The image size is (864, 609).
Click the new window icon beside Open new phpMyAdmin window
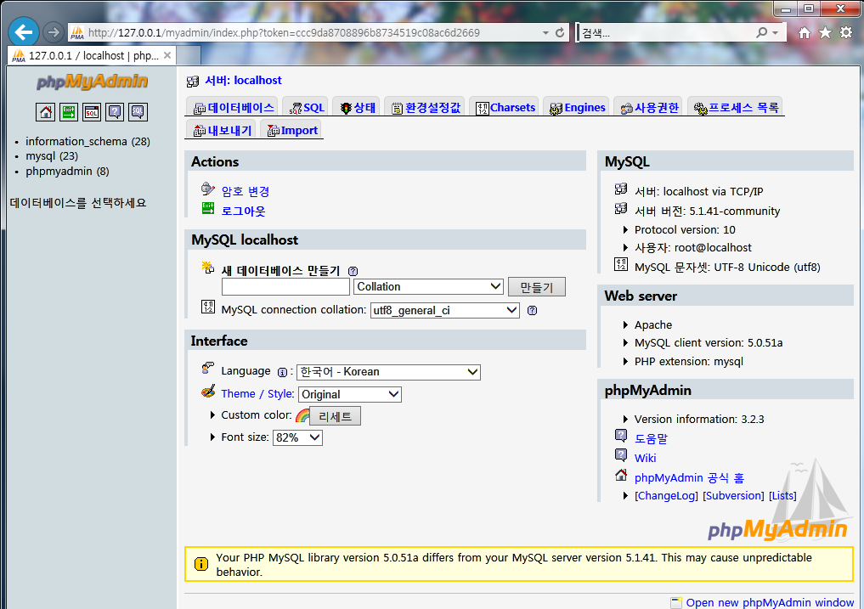coord(676,602)
